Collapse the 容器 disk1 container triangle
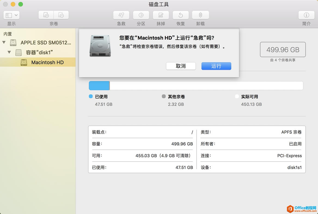318x214 pixels. coord(9,52)
